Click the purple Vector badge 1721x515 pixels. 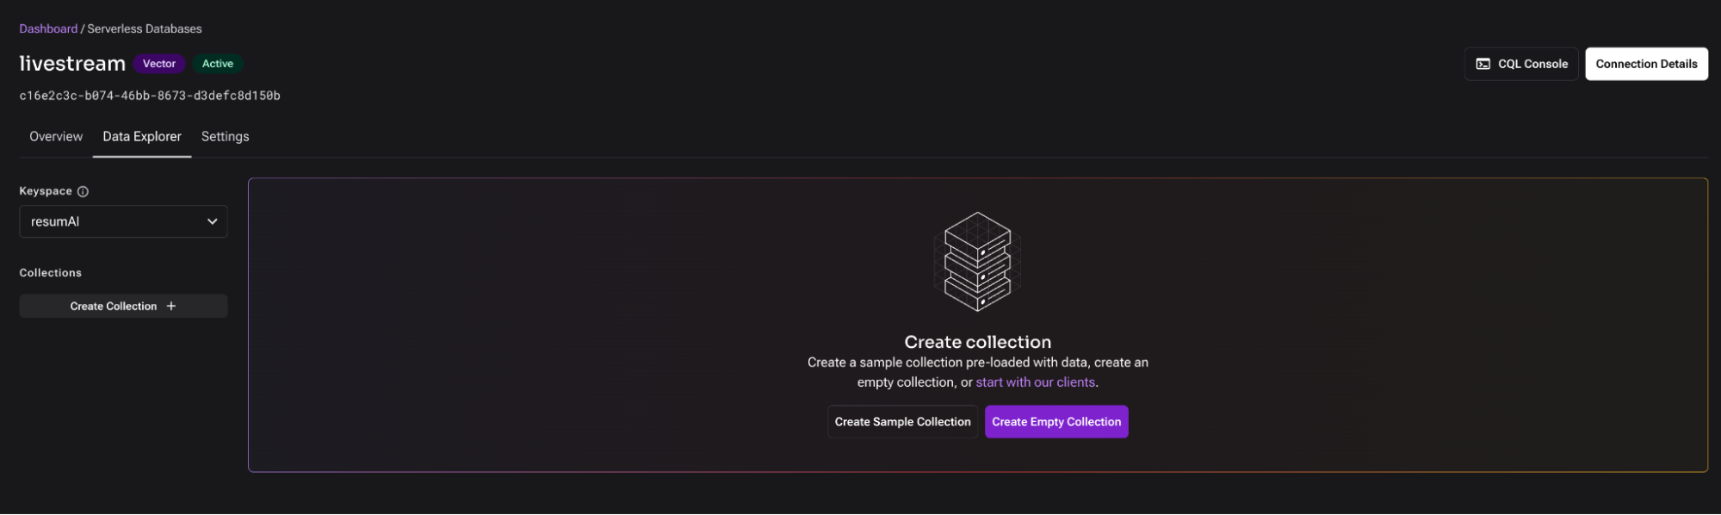point(159,64)
